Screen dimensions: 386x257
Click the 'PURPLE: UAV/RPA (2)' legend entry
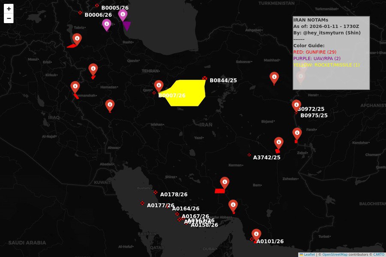(x=317, y=58)
